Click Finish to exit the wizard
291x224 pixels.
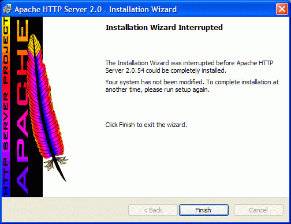pos(204,210)
